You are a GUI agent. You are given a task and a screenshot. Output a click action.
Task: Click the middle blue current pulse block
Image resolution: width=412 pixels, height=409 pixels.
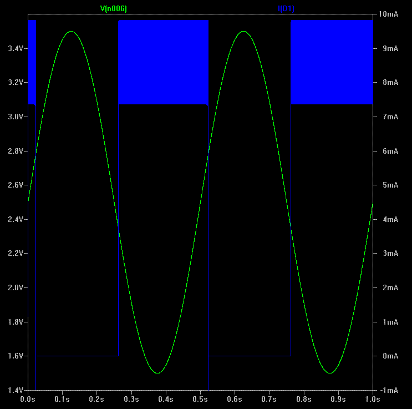[163, 62]
